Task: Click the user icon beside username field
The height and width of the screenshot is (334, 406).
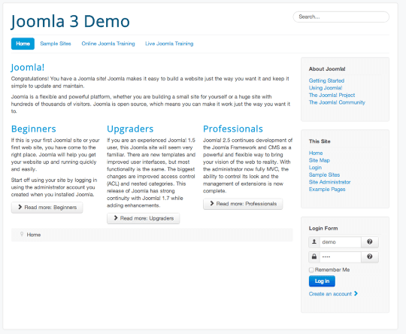Action: pyautogui.click(x=314, y=241)
